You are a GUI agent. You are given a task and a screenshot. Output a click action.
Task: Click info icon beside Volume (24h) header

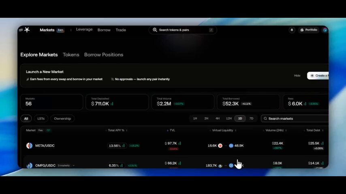286,131
